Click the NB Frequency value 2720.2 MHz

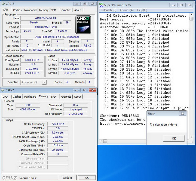click(x=76, y=114)
